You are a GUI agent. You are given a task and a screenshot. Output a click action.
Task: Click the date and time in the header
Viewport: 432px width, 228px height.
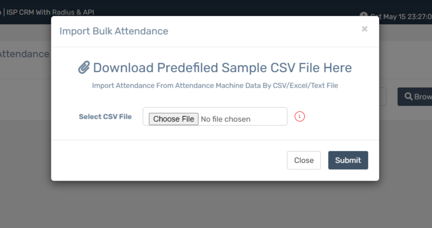(x=401, y=17)
